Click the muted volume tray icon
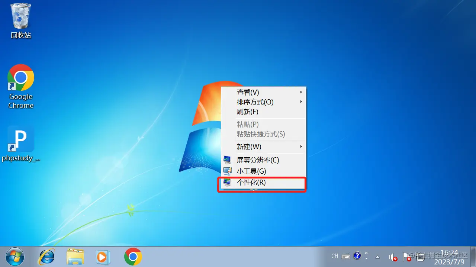 click(x=393, y=257)
